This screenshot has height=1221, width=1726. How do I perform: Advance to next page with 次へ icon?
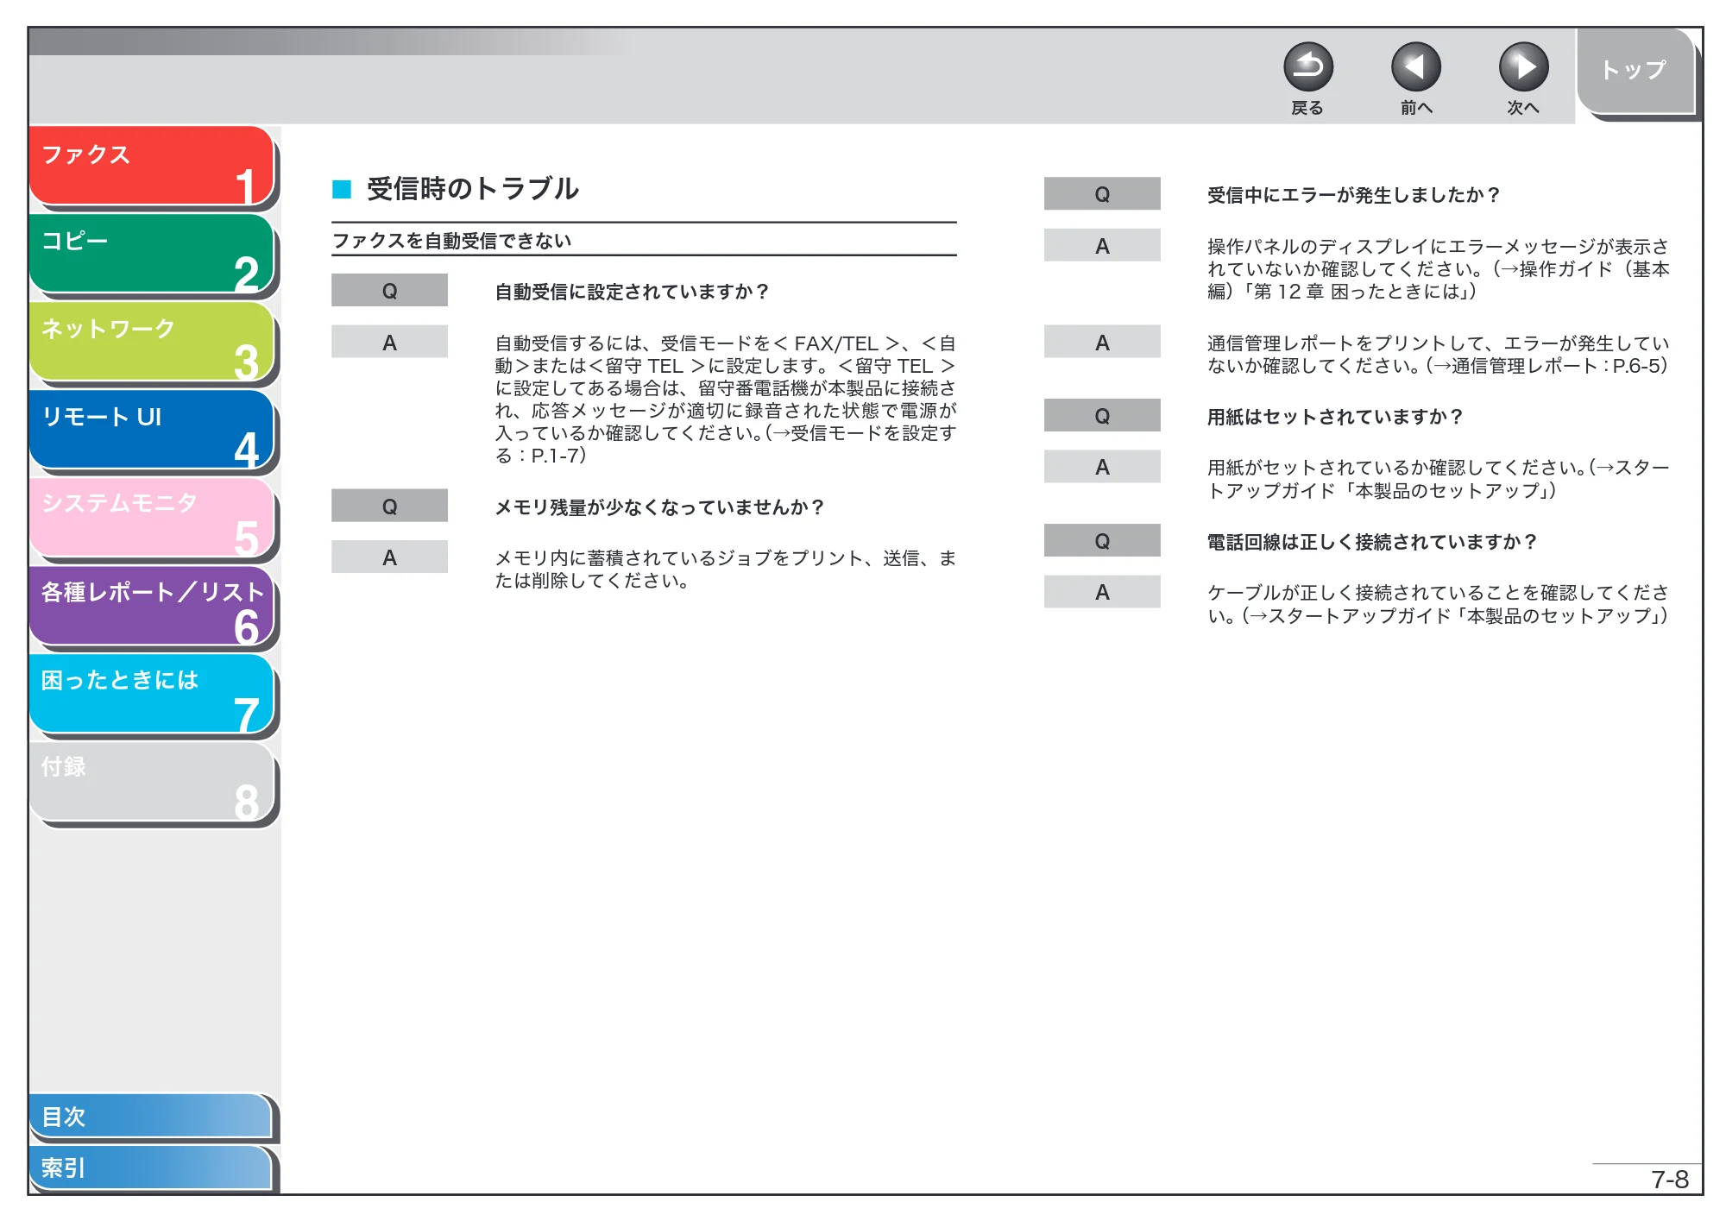pos(1523,67)
